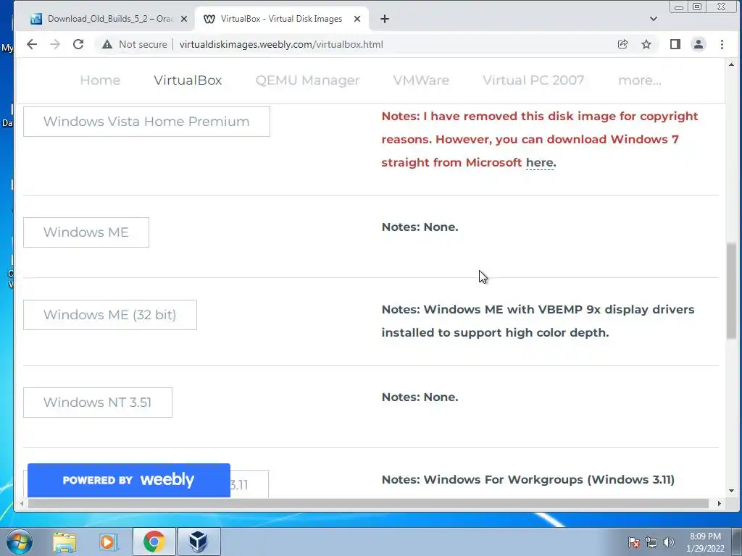
Task: Click the Powered by Weebly banner
Action: 129,480
